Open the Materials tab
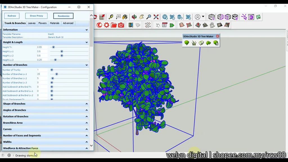 point(54,23)
